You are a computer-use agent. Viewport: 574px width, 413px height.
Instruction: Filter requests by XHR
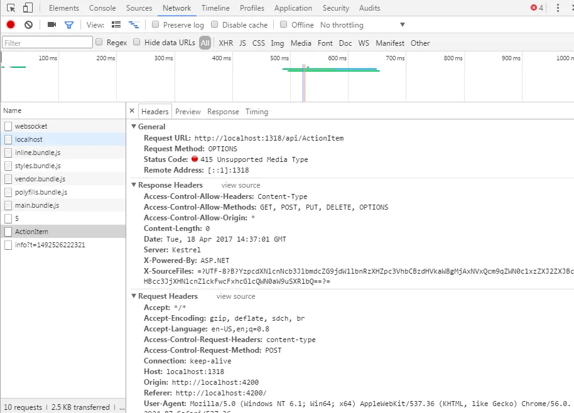pyautogui.click(x=226, y=43)
